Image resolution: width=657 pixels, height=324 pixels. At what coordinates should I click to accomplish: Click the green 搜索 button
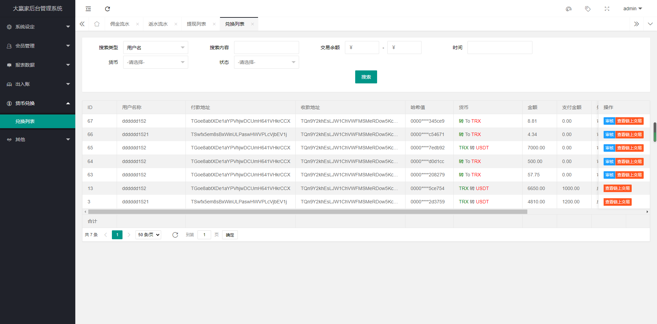pyautogui.click(x=366, y=77)
